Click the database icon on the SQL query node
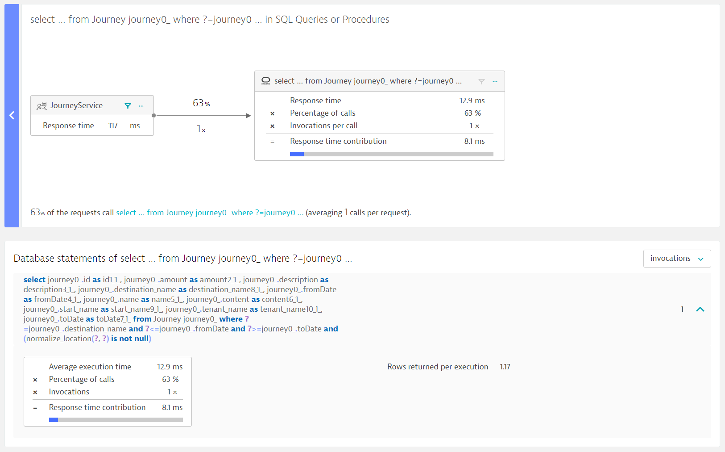Viewport: 725px width, 452px height. tap(266, 81)
